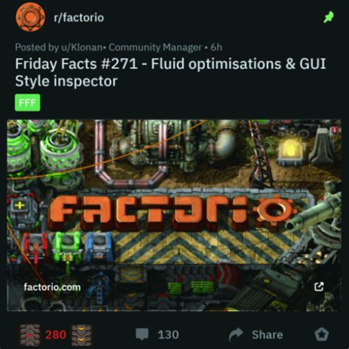Viewport: 349px width, 349px height.
Task: Visit the factorio.com link text
Action: (52, 287)
